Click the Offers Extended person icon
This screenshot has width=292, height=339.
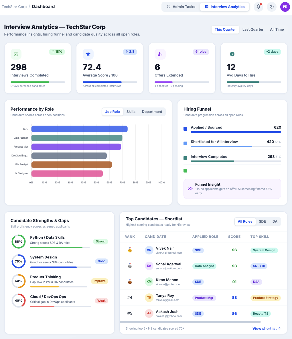pos(160,54)
